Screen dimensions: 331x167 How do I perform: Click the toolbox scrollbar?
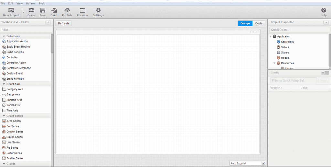click(52, 44)
